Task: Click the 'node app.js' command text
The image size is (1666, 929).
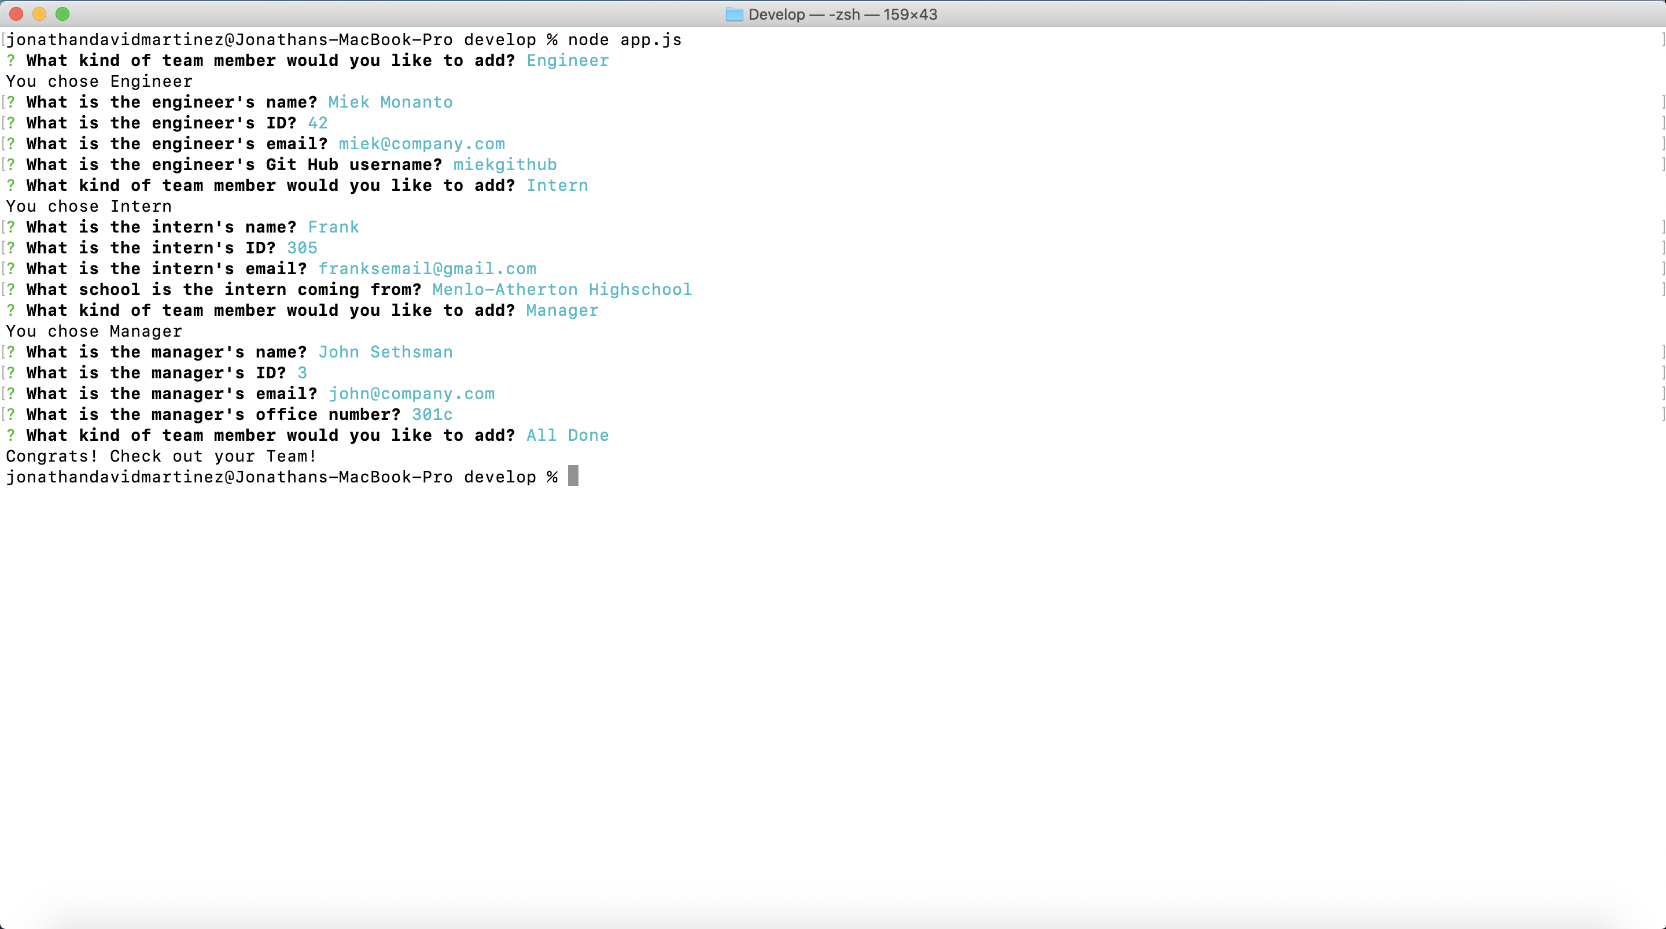Action: tap(624, 39)
